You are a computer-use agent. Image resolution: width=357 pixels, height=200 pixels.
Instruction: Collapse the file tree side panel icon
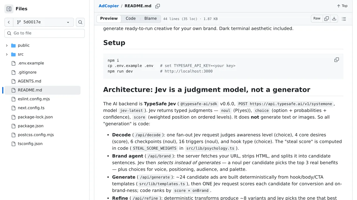[x=9, y=9]
